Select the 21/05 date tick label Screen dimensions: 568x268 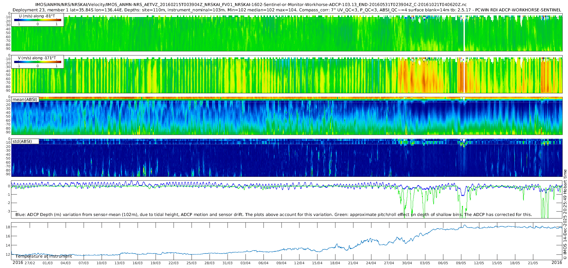[x=533, y=263]
